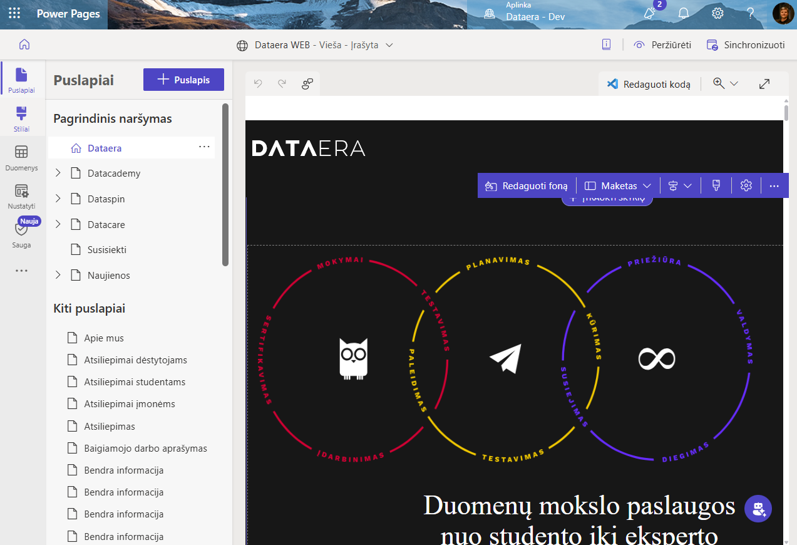The height and width of the screenshot is (545, 797).
Task: Select the Susisiekti page
Action: tap(107, 250)
